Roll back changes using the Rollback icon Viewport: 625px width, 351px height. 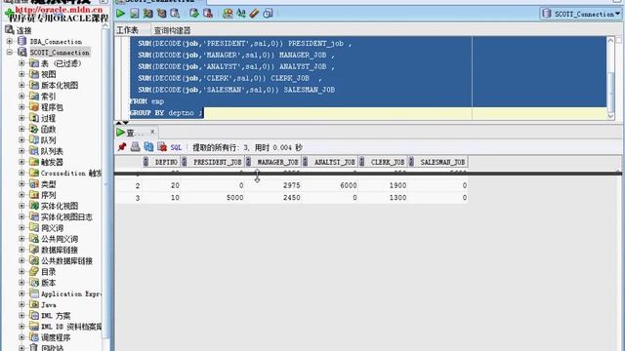[x=208, y=13]
